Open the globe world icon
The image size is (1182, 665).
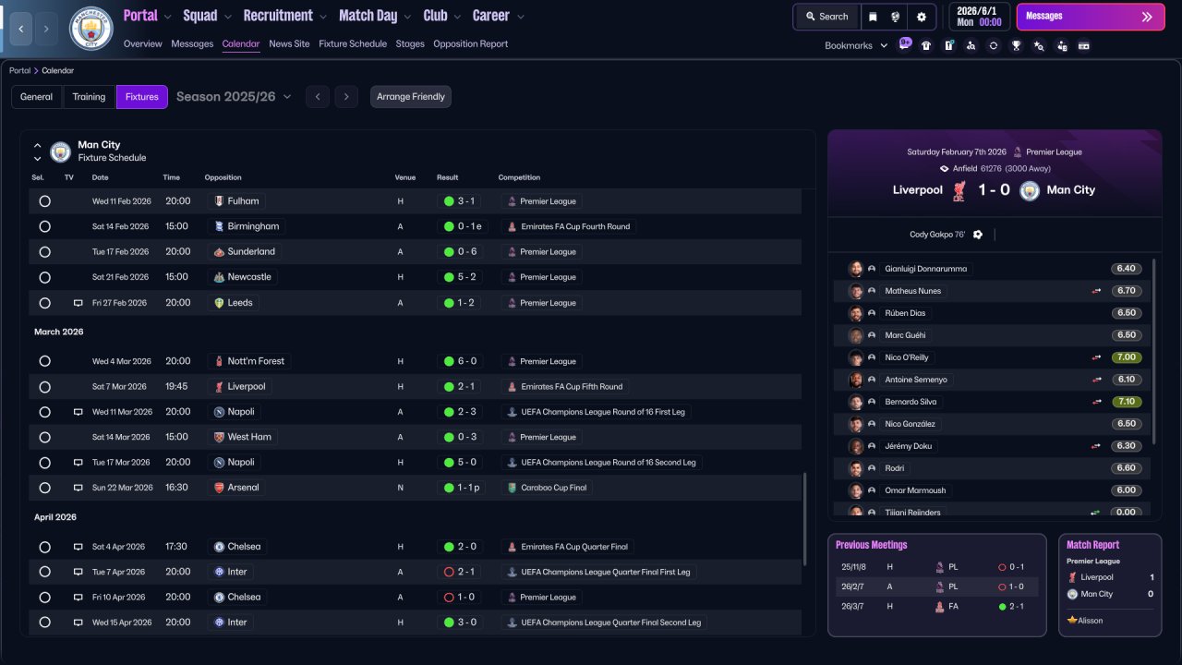896,17
